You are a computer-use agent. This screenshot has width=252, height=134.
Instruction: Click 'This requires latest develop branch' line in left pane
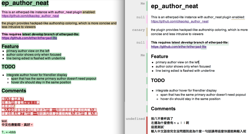click(x=40, y=34)
